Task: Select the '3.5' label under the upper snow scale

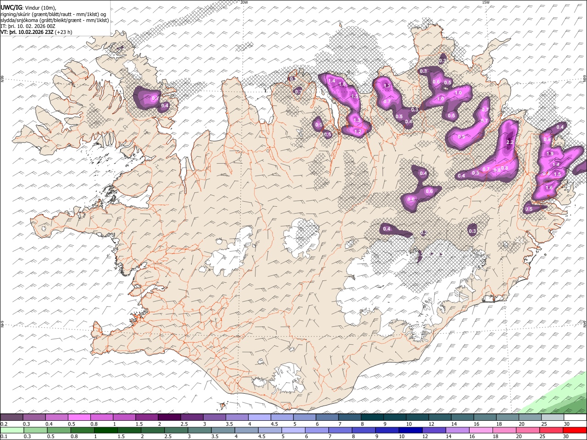Action: pos(230,424)
